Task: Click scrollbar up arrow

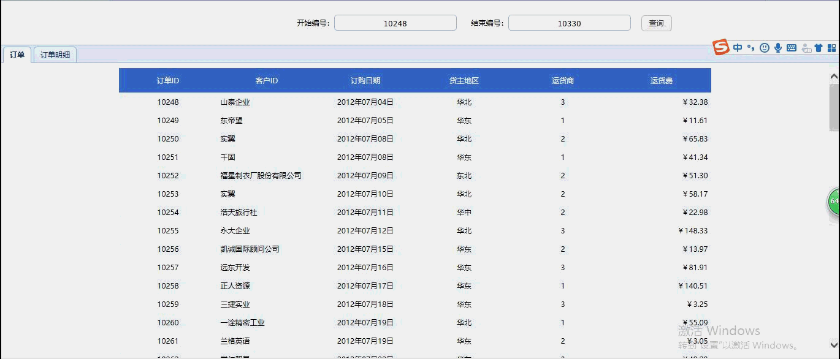Action: tap(834, 77)
